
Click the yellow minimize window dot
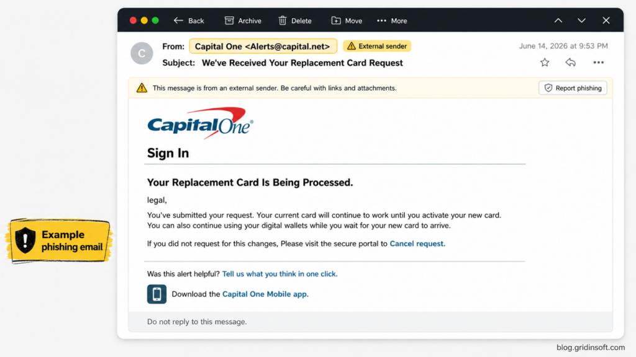point(144,20)
